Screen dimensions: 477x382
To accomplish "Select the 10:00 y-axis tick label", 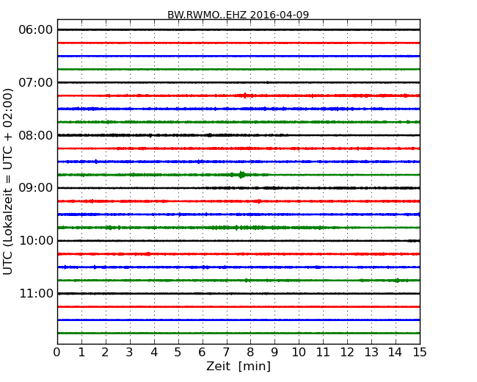I will coord(36,241).
